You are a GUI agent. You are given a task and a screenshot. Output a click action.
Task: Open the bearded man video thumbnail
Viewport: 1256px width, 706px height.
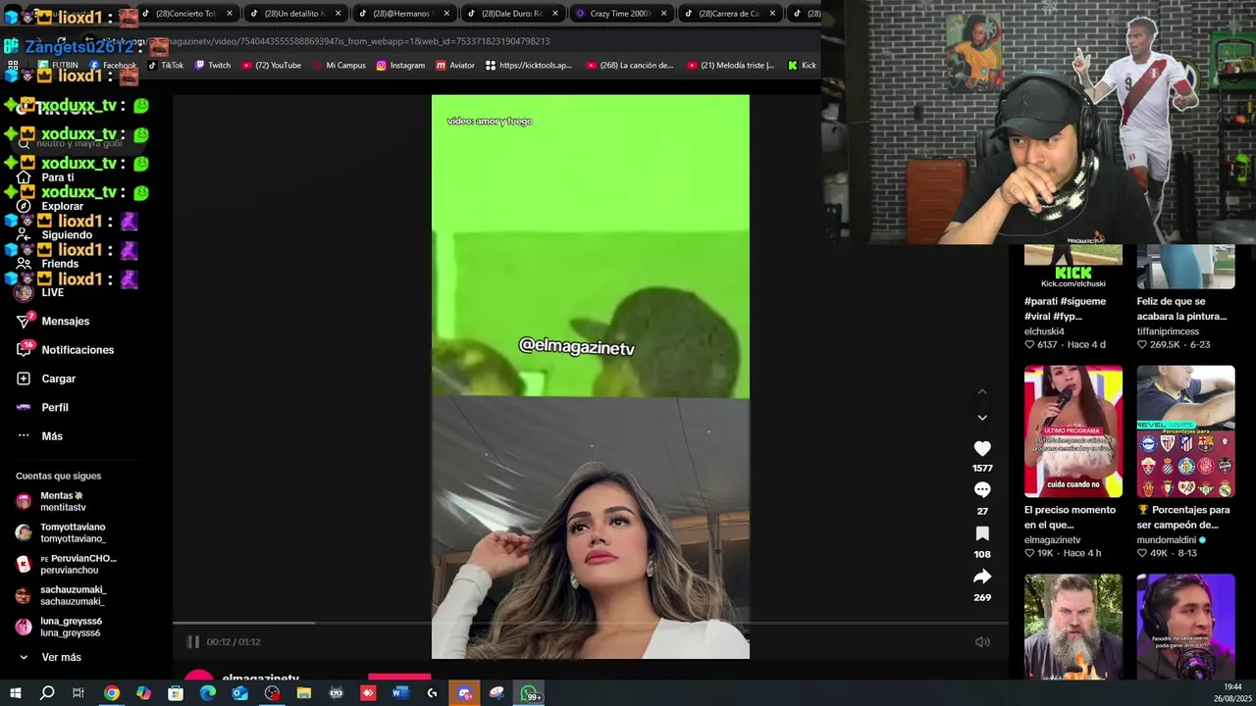pos(1073,628)
